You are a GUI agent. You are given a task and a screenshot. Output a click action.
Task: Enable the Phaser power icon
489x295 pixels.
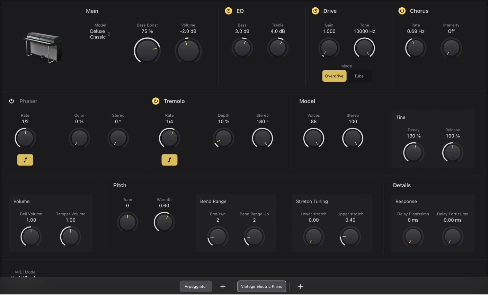click(11, 101)
